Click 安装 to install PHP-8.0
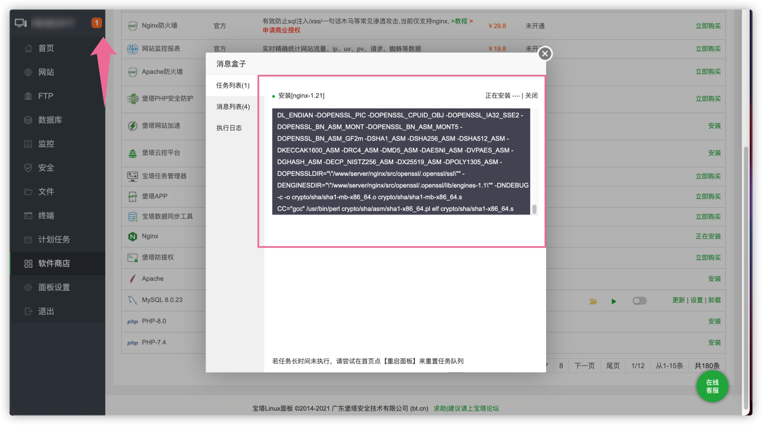The height and width of the screenshot is (425, 762). 714,321
